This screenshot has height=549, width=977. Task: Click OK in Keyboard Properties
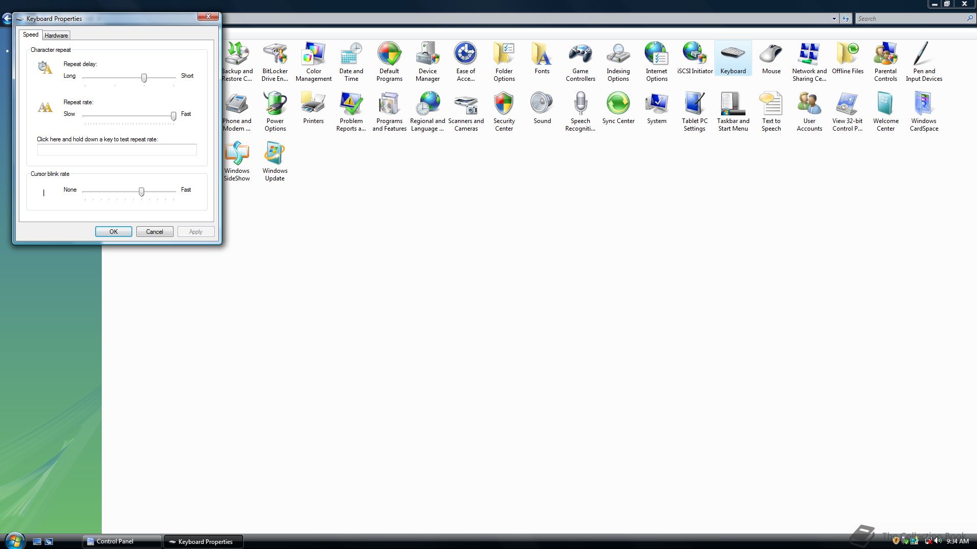click(x=113, y=232)
